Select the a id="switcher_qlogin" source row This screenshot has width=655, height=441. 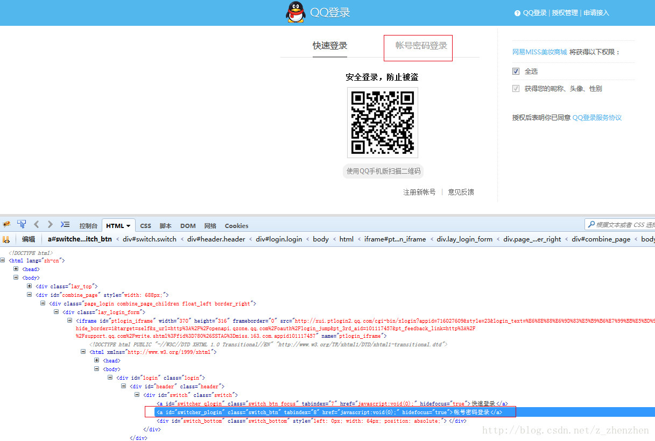tap(332, 403)
